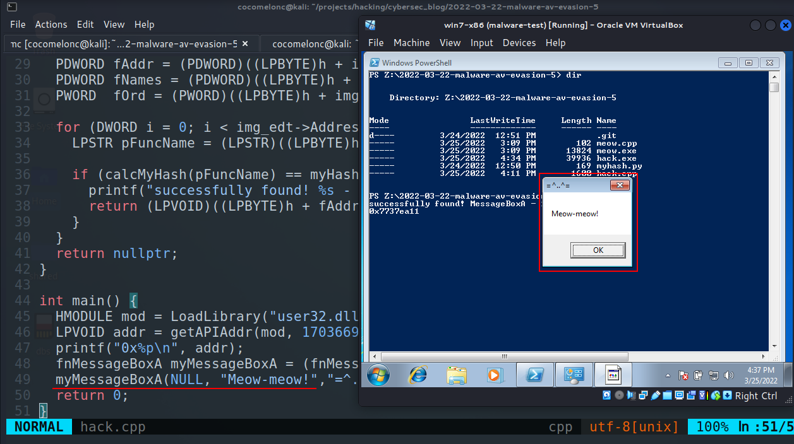This screenshot has width=794, height=444.
Task: Switch to the second cocomelonc terminal tab
Action: (x=313, y=44)
